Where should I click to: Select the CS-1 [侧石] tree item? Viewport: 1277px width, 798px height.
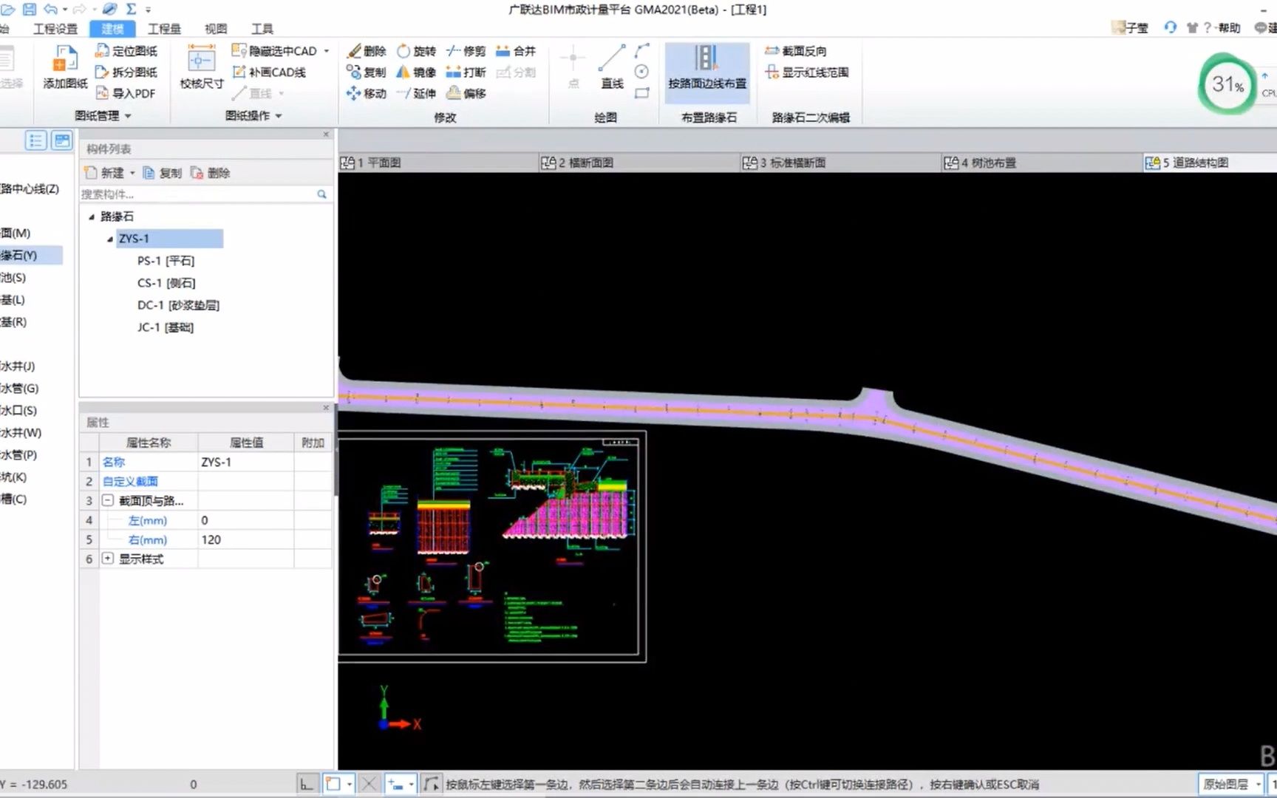166,283
